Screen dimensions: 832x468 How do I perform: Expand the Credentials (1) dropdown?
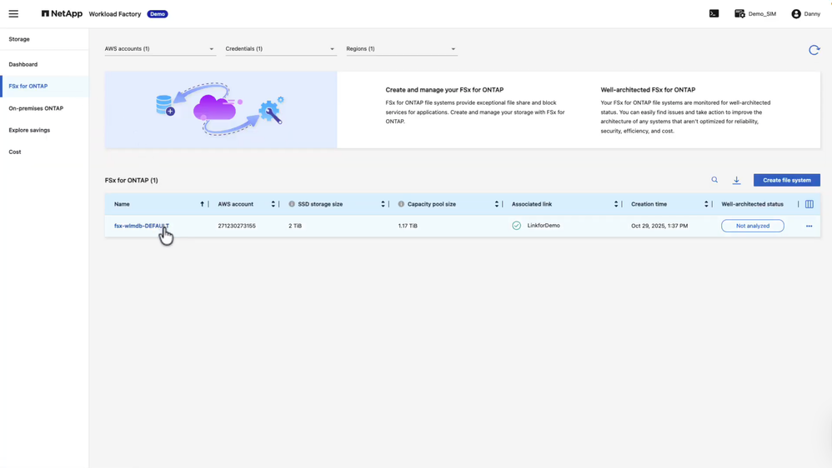[281, 49]
